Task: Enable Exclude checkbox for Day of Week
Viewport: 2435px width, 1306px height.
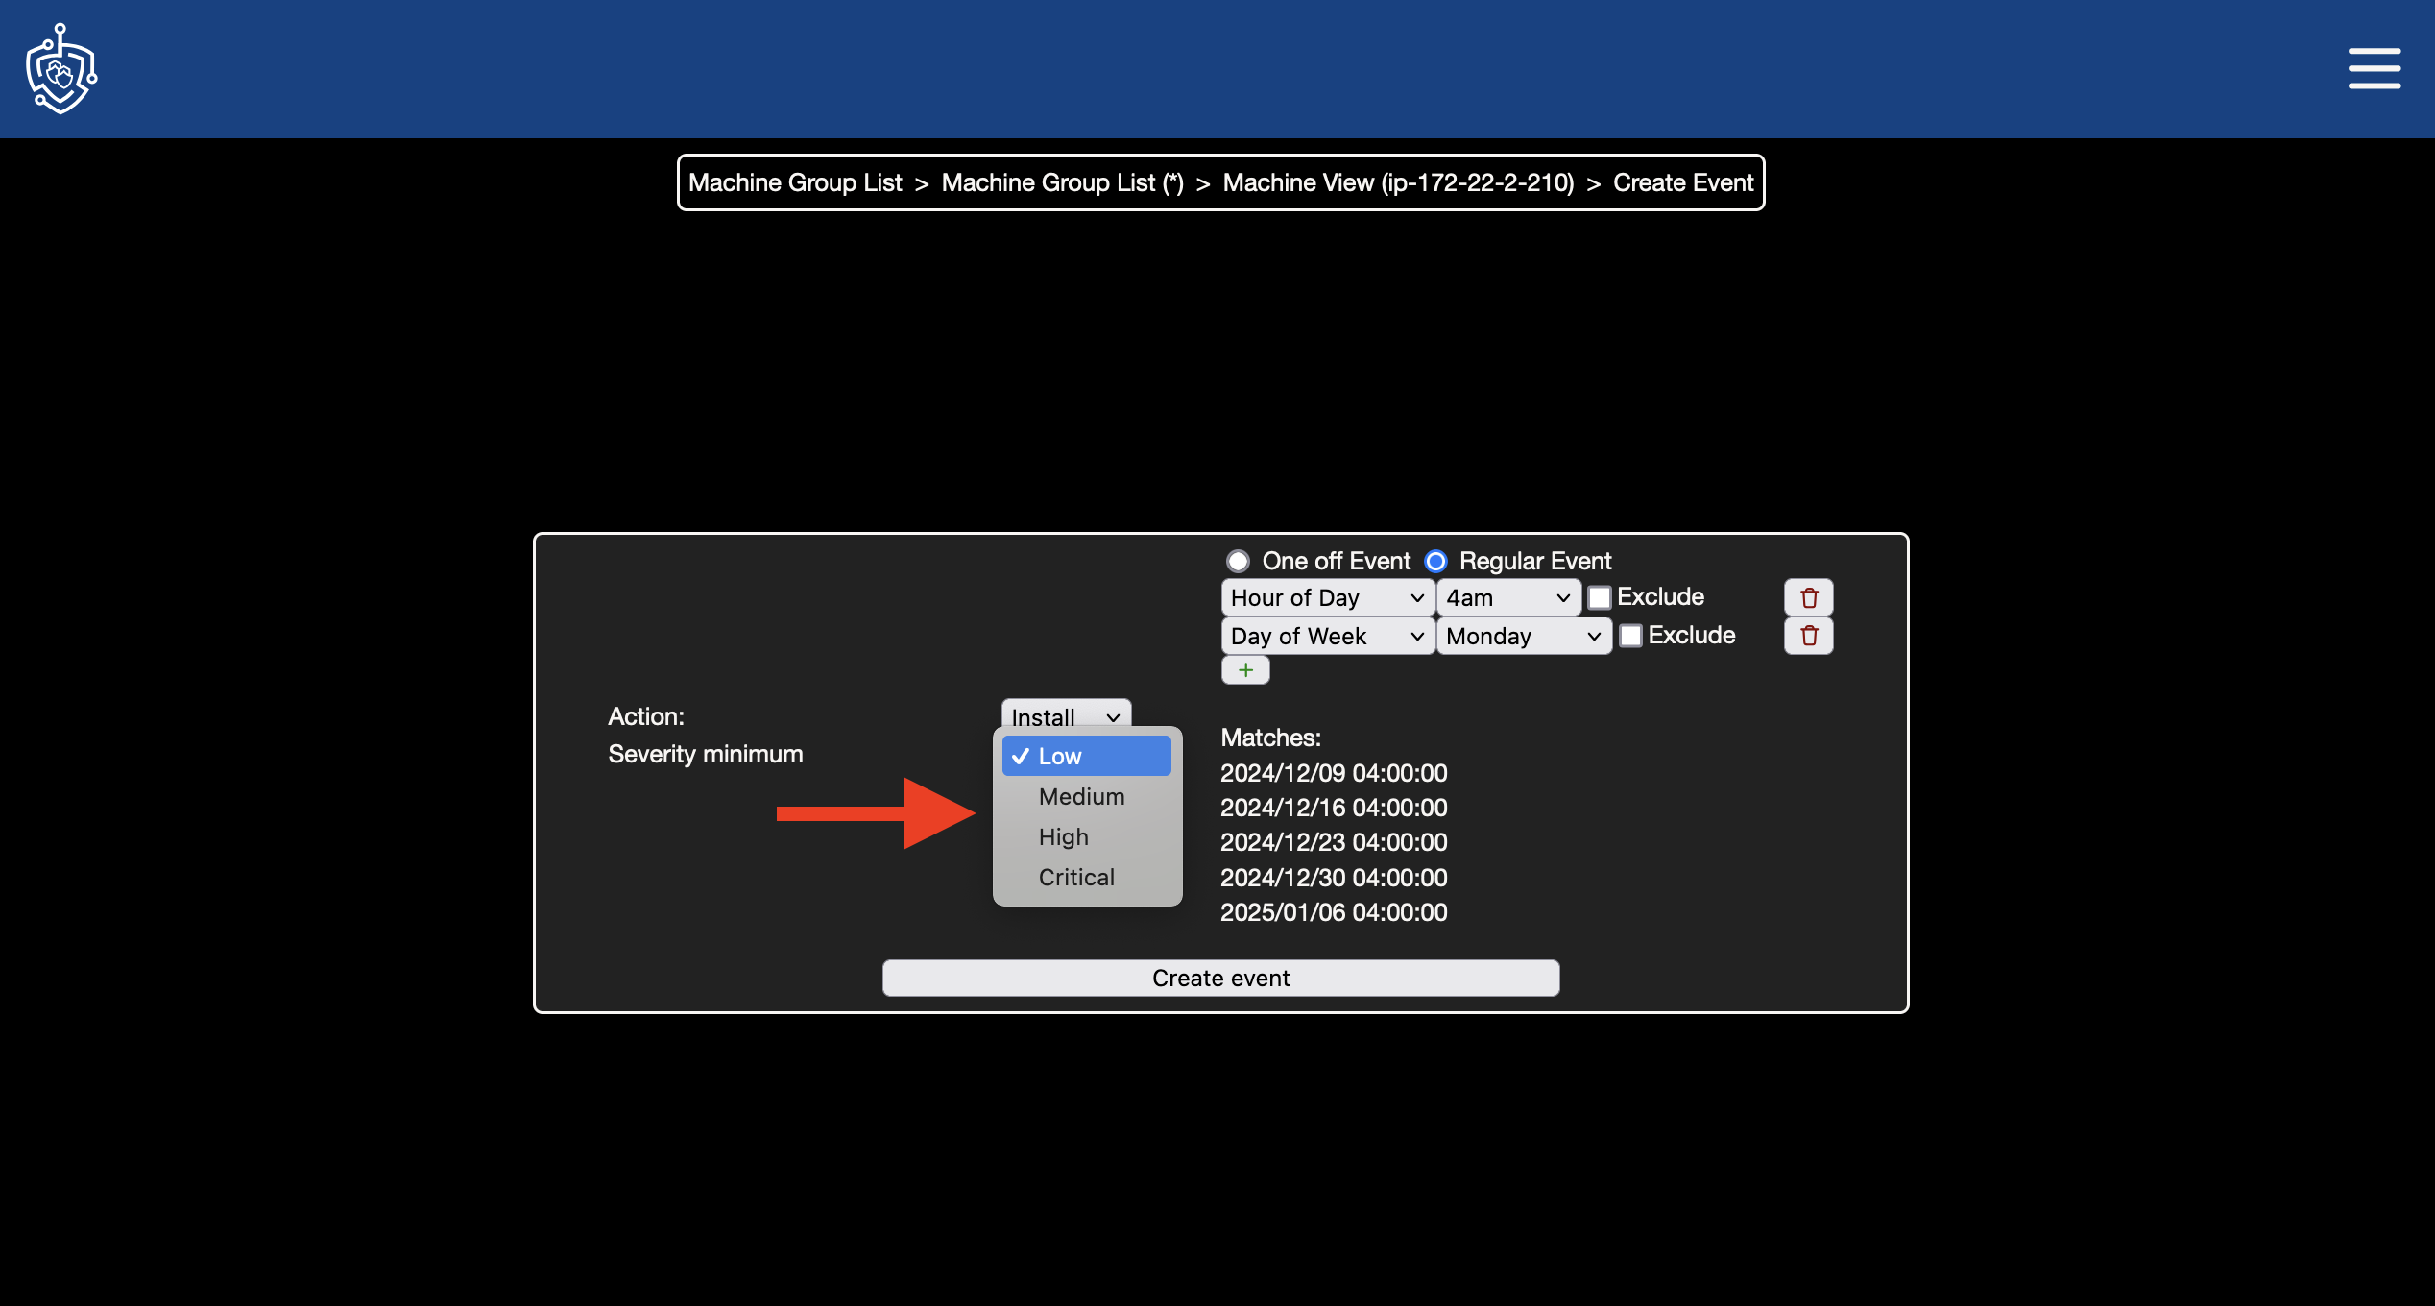Action: [x=1629, y=633]
